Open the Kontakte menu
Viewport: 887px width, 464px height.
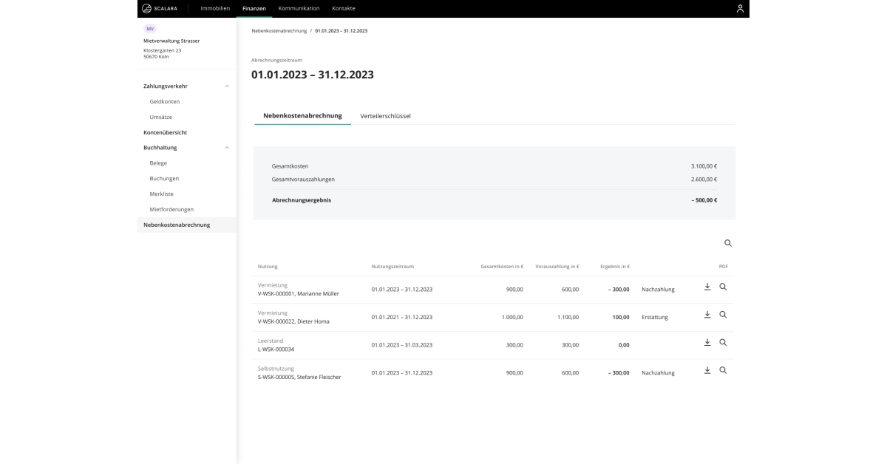click(x=344, y=8)
